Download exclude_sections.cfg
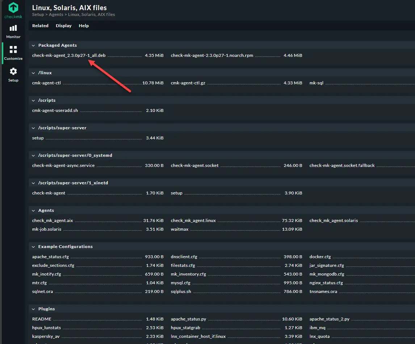The width and height of the screenshot is (415, 344). click(x=53, y=265)
